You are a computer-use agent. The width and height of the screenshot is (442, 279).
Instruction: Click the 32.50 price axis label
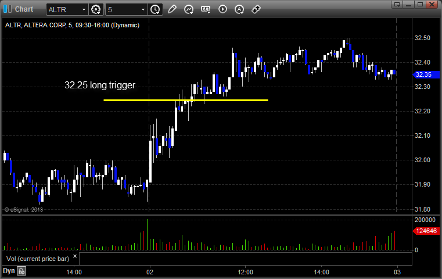pyautogui.click(x=422, y=38)
